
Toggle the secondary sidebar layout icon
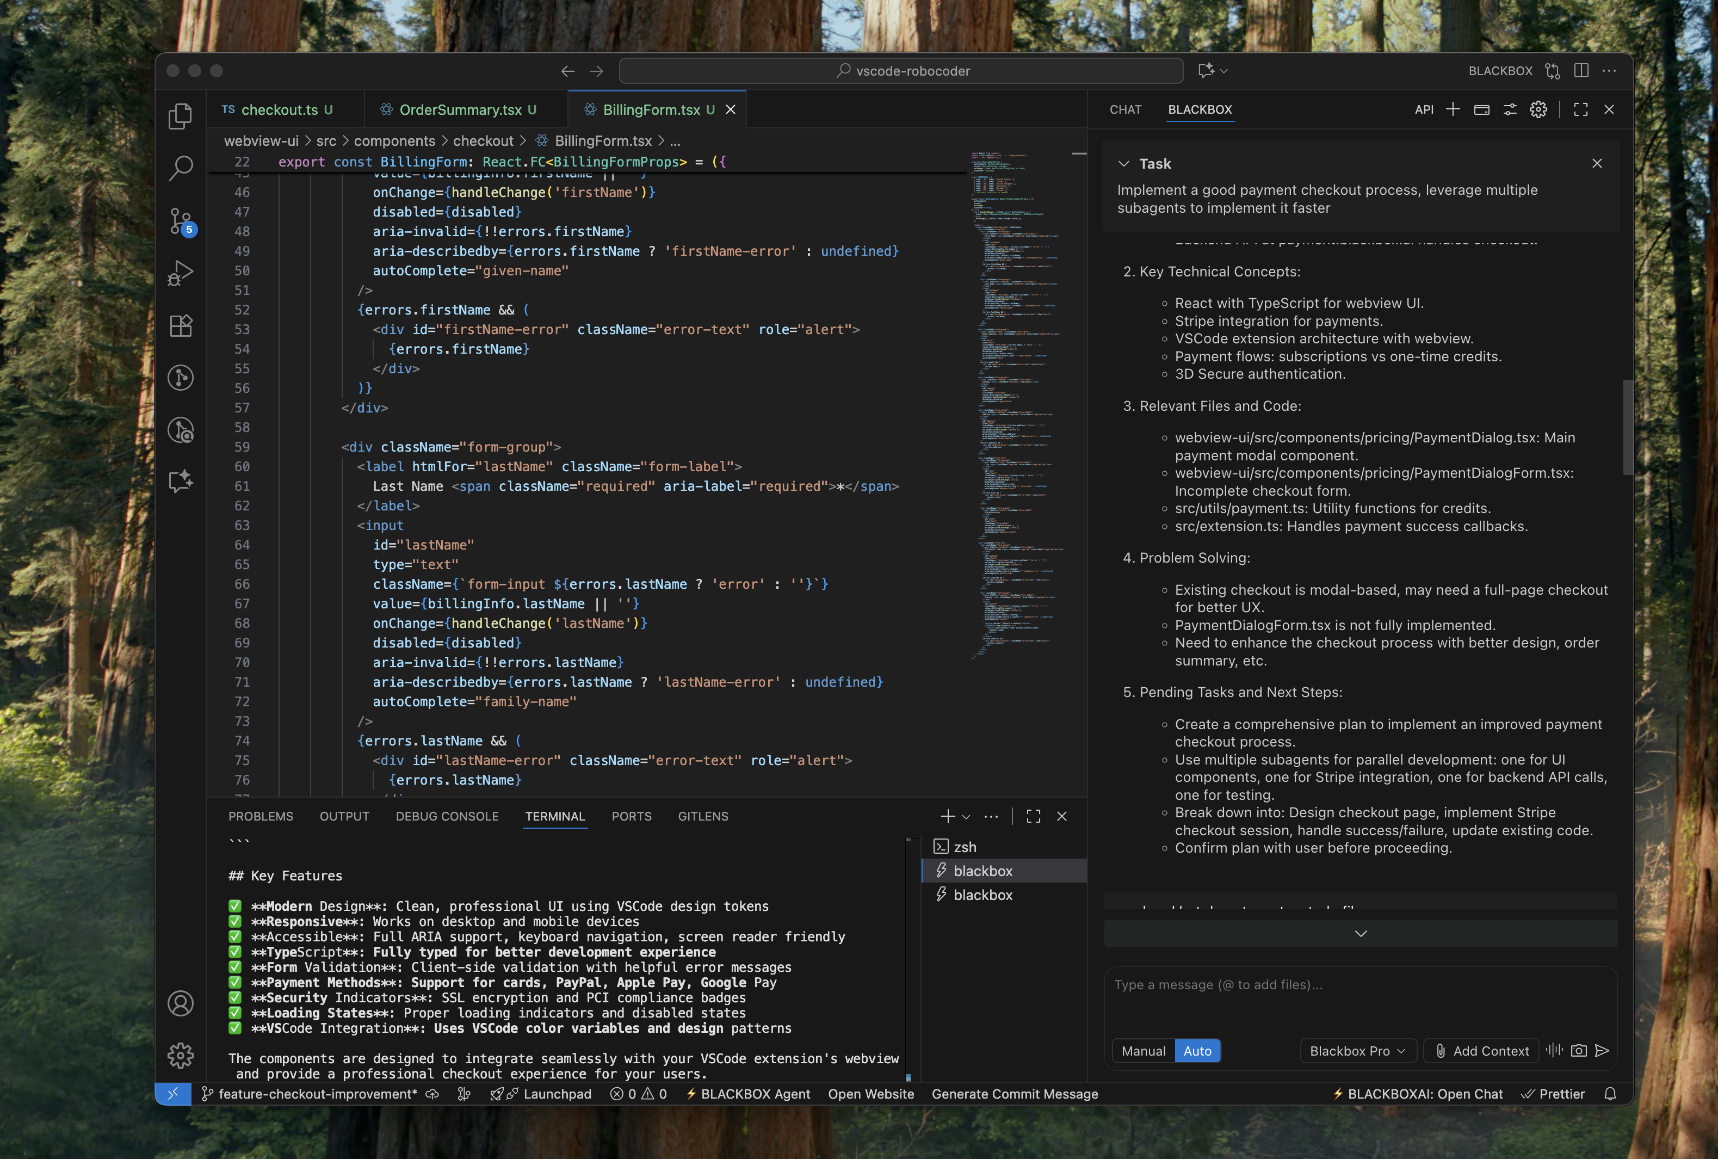click(1580, 71)
